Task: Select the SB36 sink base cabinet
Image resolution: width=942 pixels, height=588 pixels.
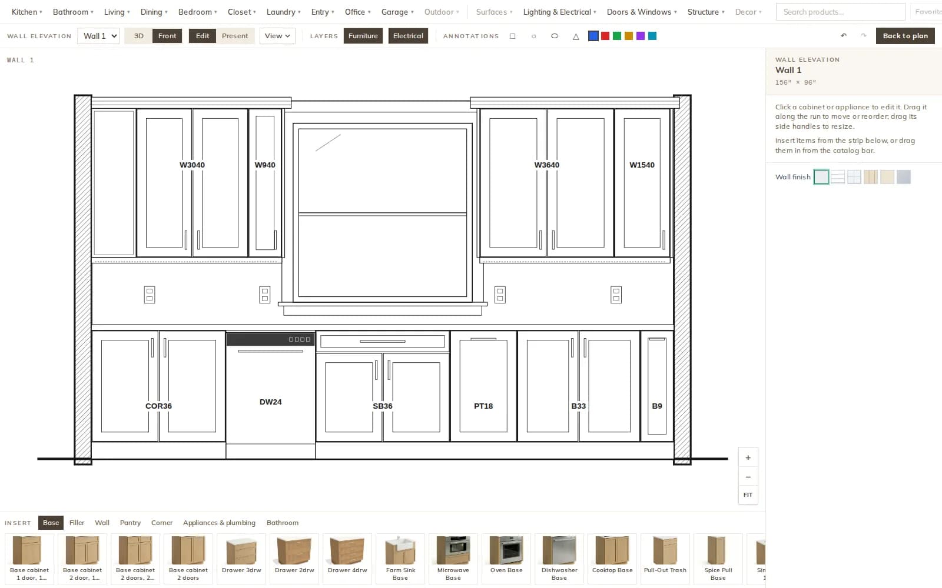Action: pos(383,387)
